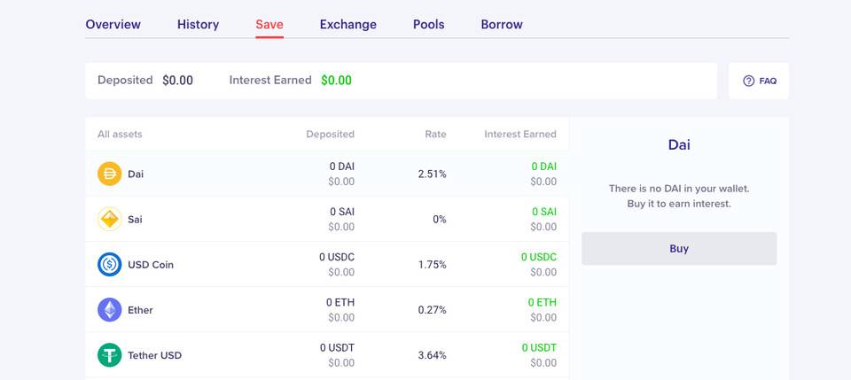
Task: Click the Rate column header
Action: (x=435, y=135)
